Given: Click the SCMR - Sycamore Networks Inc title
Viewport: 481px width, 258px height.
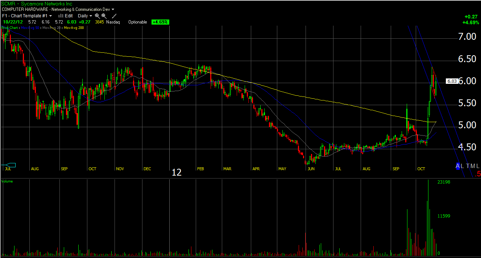Looking at the screenshot, I should point(37,4).
